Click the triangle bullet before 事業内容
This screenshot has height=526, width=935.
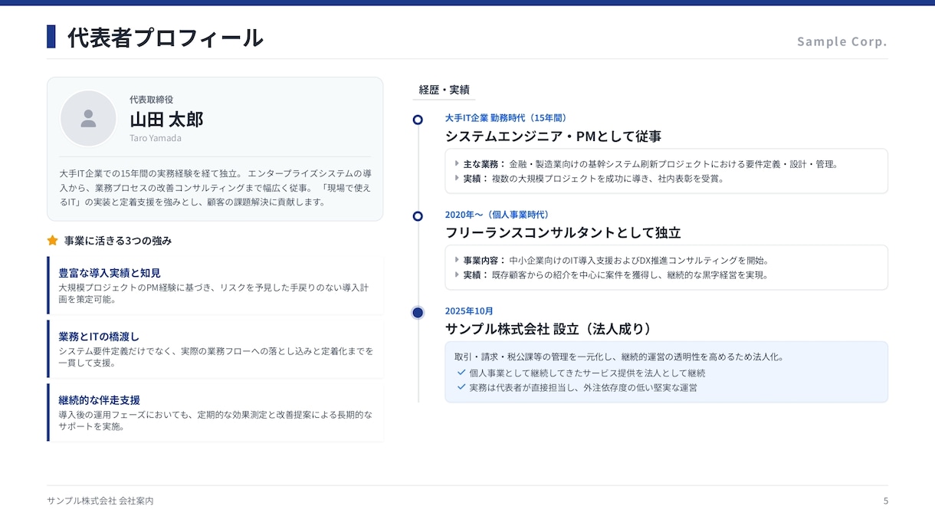(457, 260)
